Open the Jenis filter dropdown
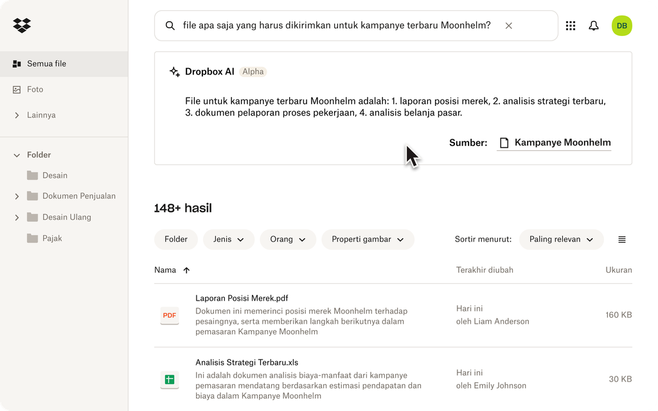Screen dimensions: 658x411 pos(229,239)
